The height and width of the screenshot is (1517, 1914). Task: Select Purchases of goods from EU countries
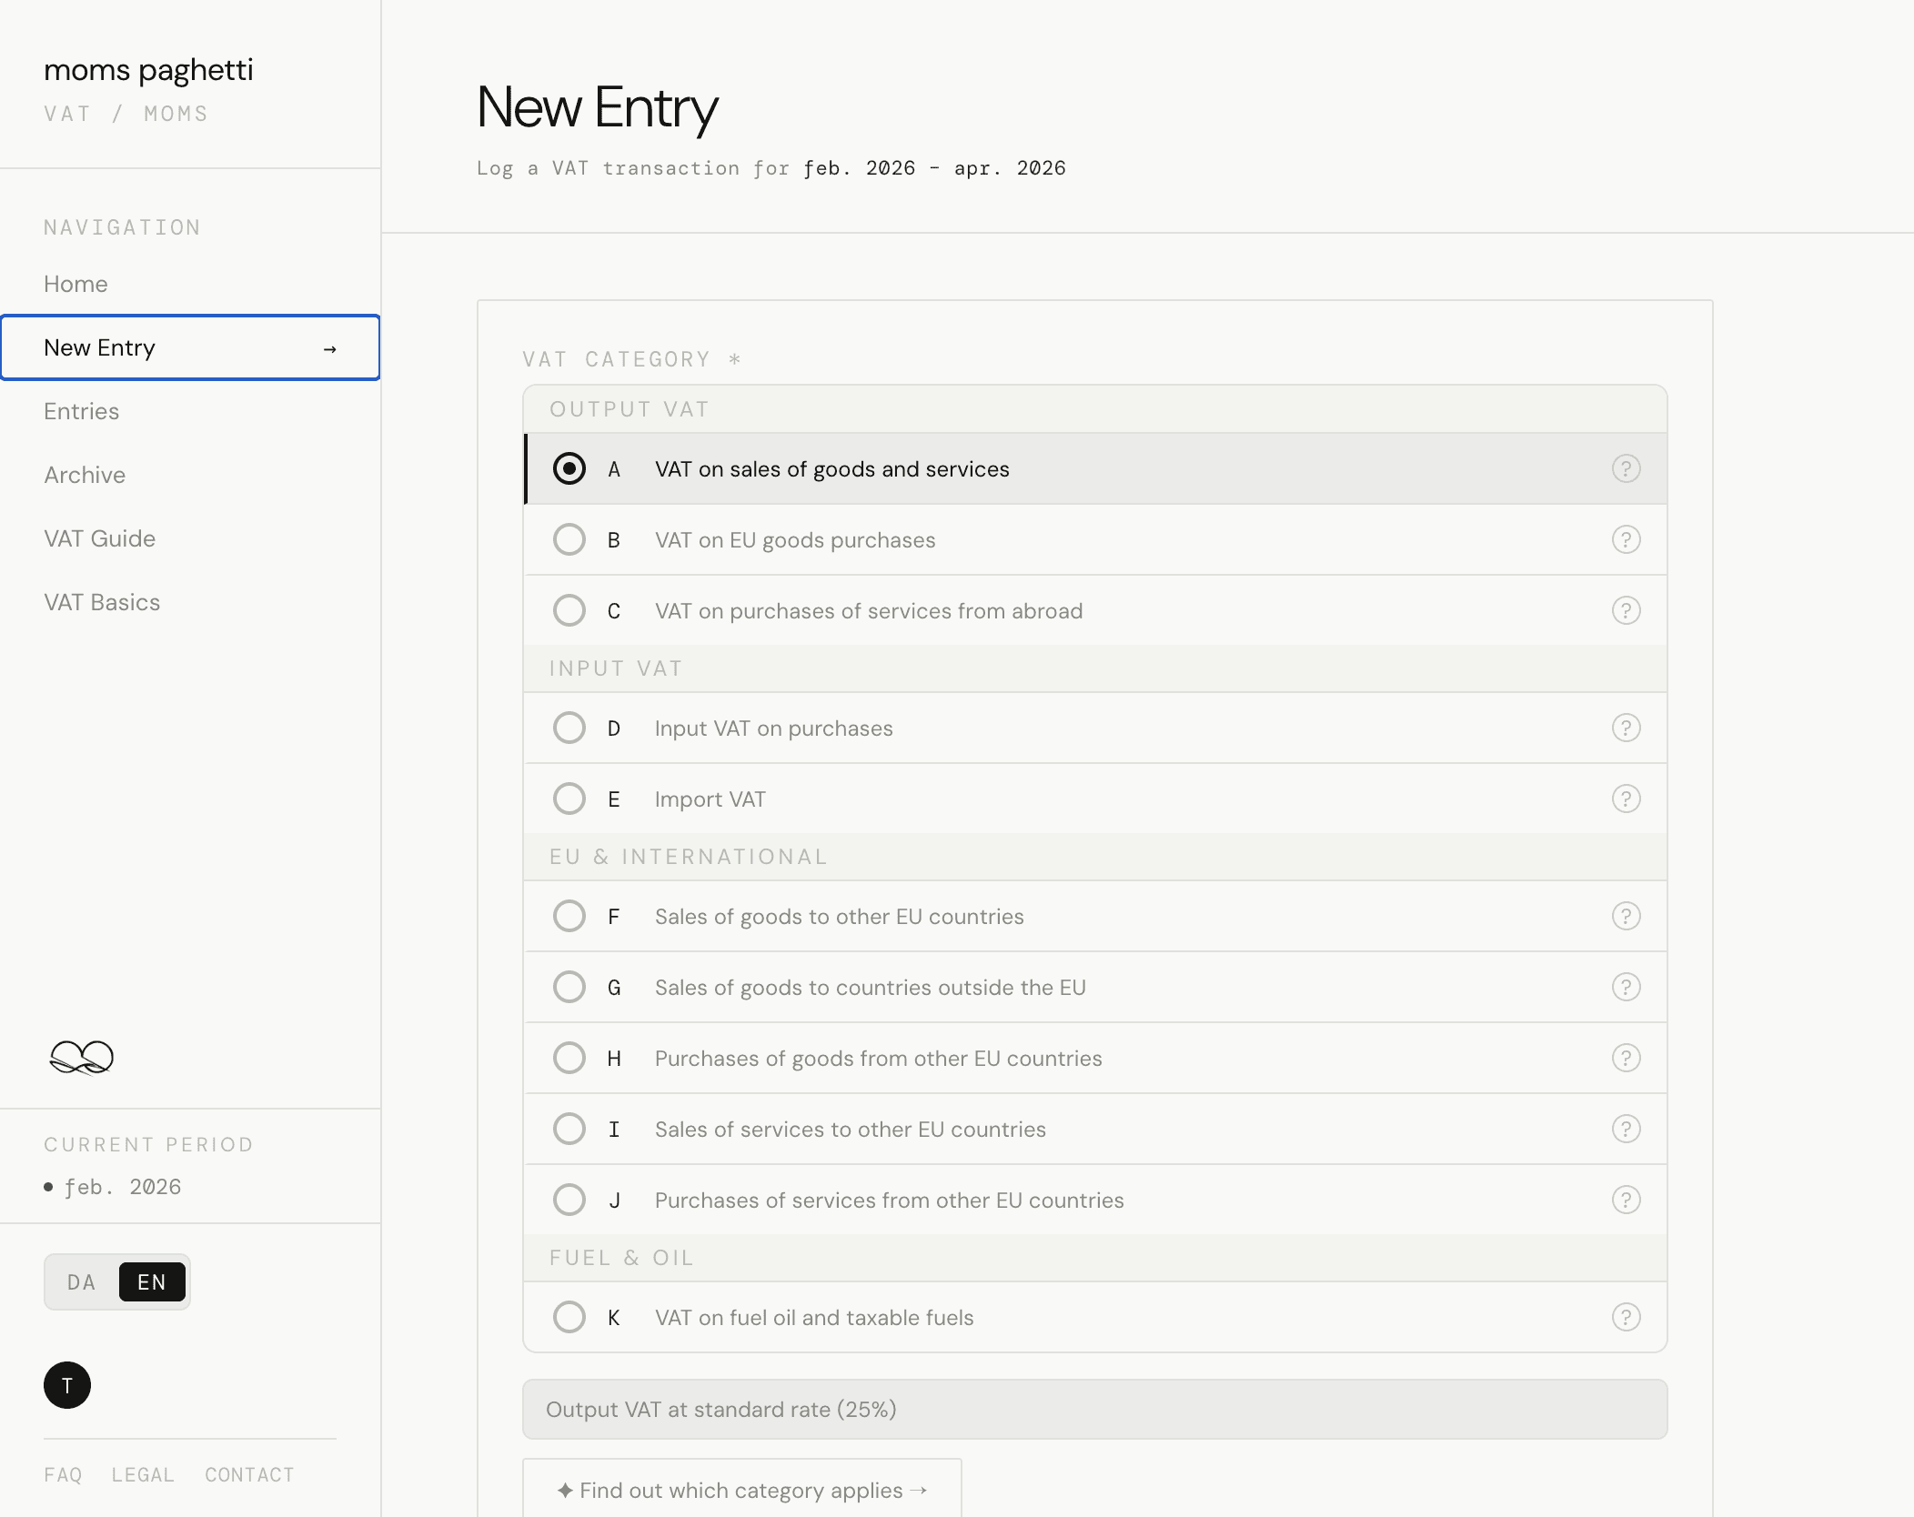[x=569, y=1058]
